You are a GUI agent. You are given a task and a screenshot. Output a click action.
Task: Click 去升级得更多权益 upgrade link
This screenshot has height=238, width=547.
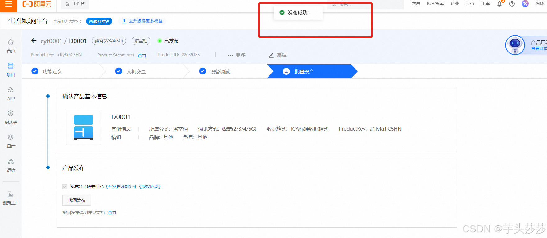(142, 21)
